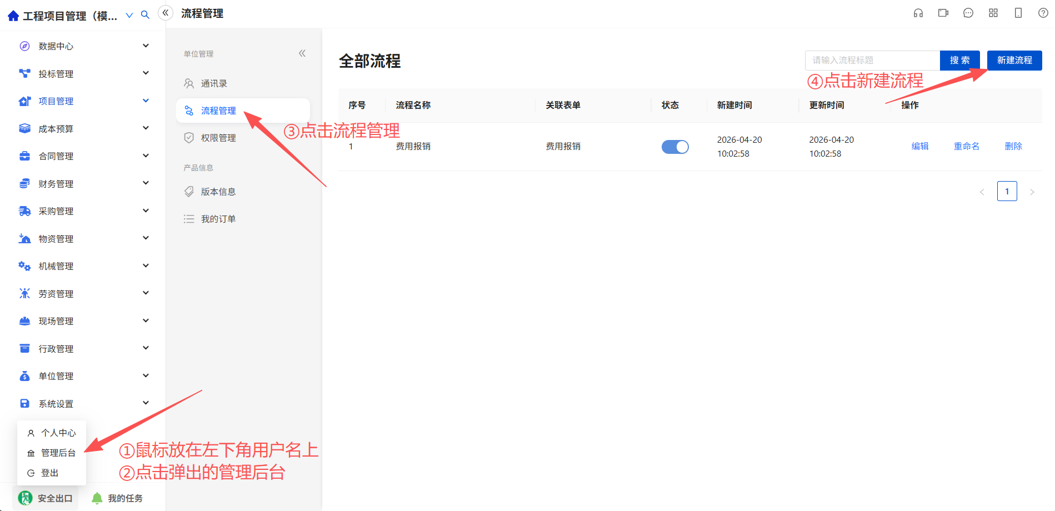Viewport: 1055px width, 511px height.
Task: Open the video camera icon
Action: (943, 13)
